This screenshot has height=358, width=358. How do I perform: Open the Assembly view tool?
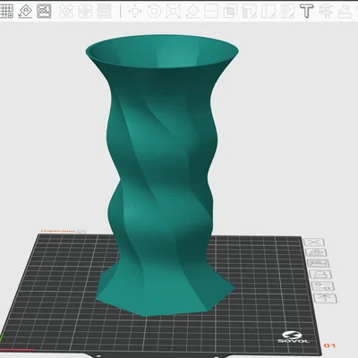click(345, 11)
